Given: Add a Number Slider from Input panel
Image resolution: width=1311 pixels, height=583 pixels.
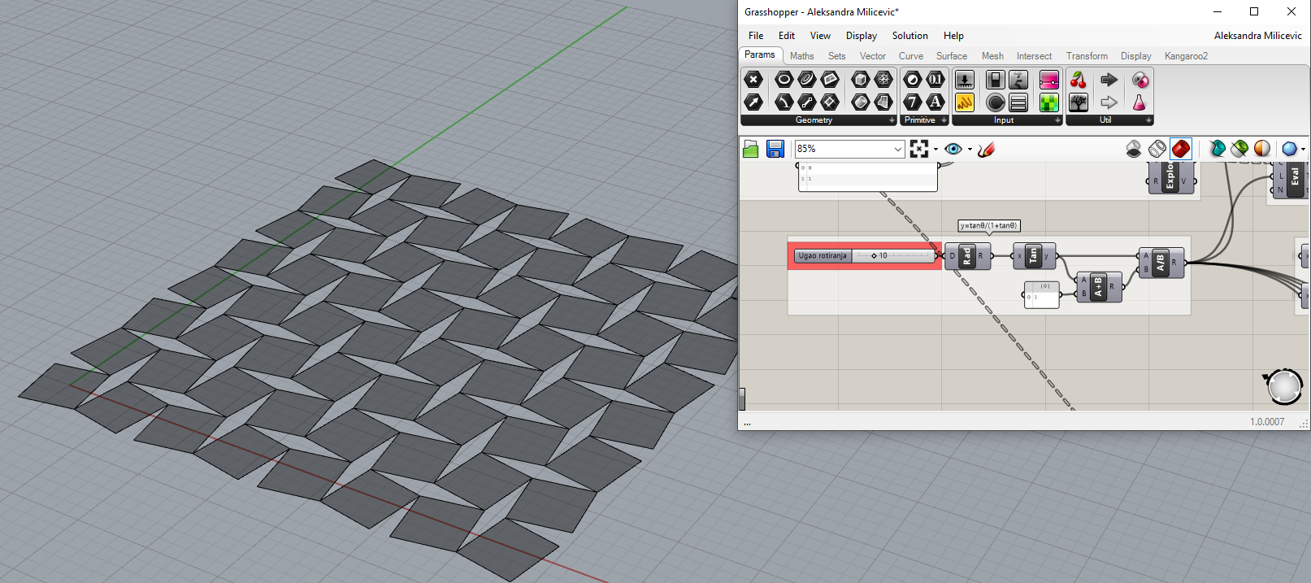Looking at the screenshot, I should pyautogui.click(x=965, y=79).
